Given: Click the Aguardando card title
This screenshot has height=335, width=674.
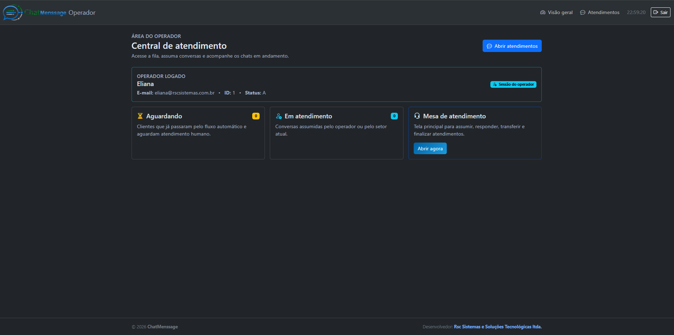Looking at the screenshot, I should 164,116.
